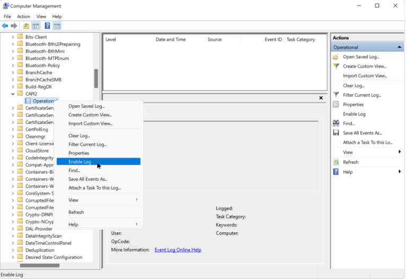Open the toolbar Help question mark icon
Screen dimensions: 407x279
pos(47,25)
